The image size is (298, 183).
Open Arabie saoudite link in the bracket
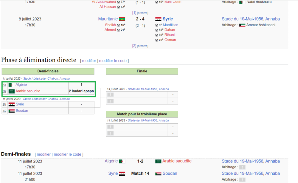click(28, 91)
